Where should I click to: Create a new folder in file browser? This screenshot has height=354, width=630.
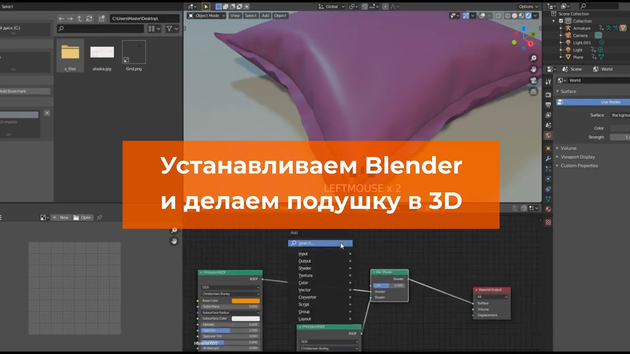click(x=101, y=18)
